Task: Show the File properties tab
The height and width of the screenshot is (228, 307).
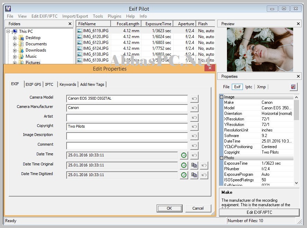Action: 226,87
